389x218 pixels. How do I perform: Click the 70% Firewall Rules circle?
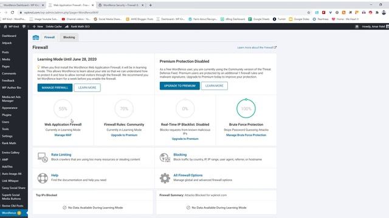pyautogui.click(x=124, y=108)
